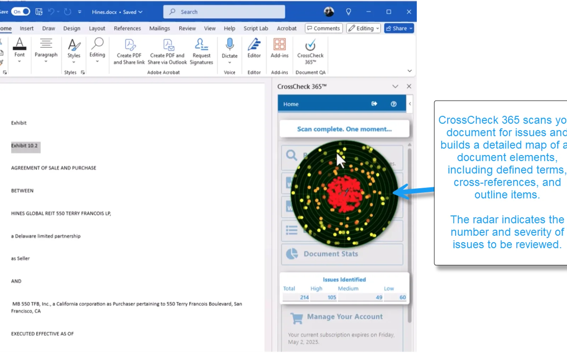Screen dimensions: 567x354
Task: Open the Hines.docx saved status dropdown
Action: pyautogui.click(x=117, y=12)
